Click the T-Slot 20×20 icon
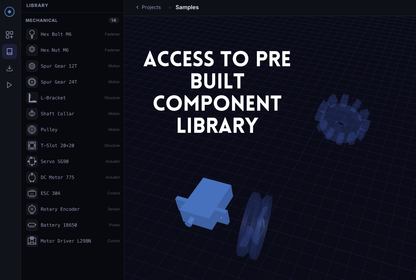Screen dimensions: 416x280 pyautogui.click(x=32, y=145)
